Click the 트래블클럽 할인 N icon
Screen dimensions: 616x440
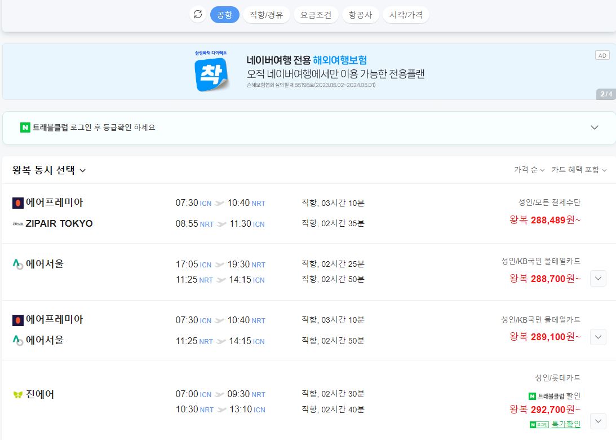(x=533, y=396)
